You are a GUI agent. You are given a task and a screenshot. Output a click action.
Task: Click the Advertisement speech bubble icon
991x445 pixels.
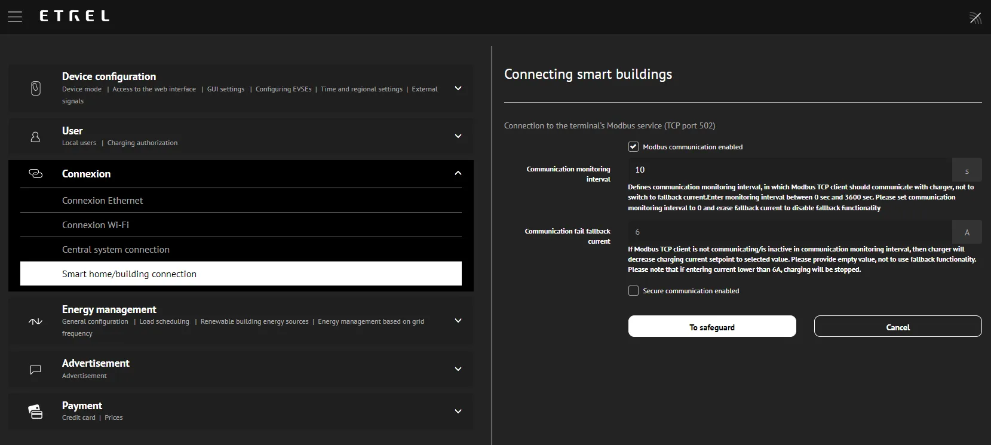pos(36,370)
